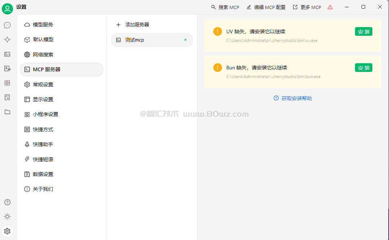
Task: Open the agents sparkle icon in sidebar
Action: coord(7,40)
